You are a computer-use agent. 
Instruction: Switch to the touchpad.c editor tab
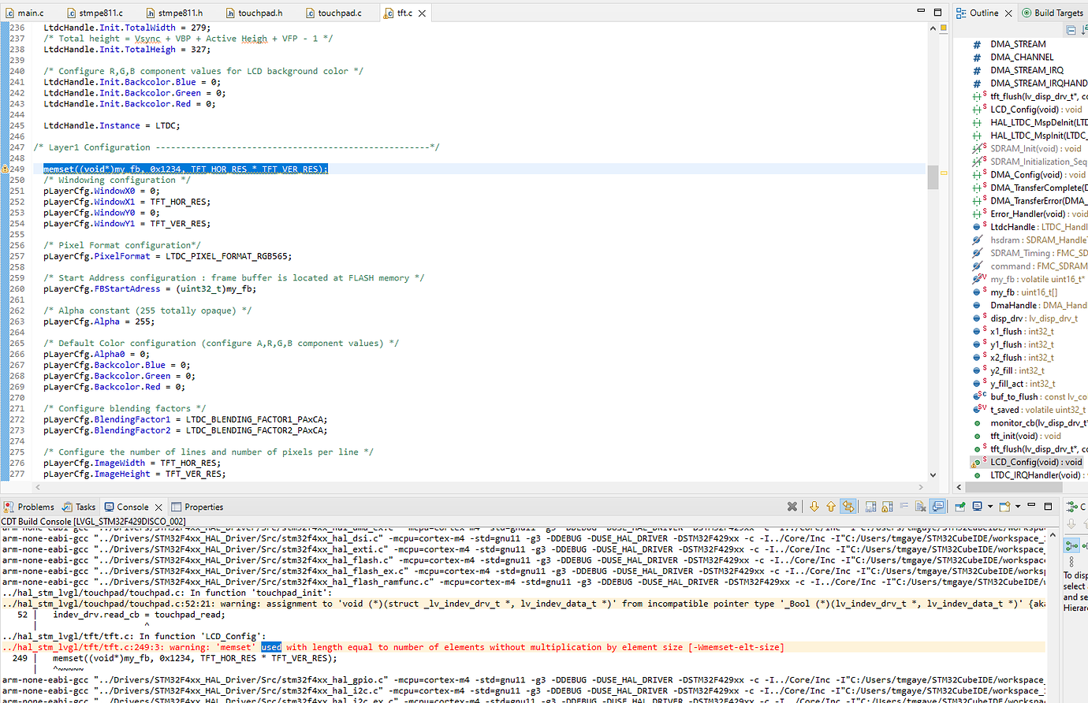point(339,13)
